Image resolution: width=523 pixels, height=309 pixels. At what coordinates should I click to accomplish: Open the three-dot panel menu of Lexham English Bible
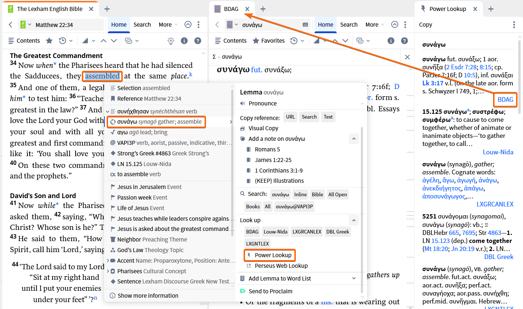coord(198,24)
